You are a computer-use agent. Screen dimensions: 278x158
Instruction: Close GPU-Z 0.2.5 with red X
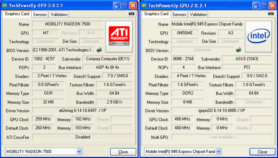[133, 6]
